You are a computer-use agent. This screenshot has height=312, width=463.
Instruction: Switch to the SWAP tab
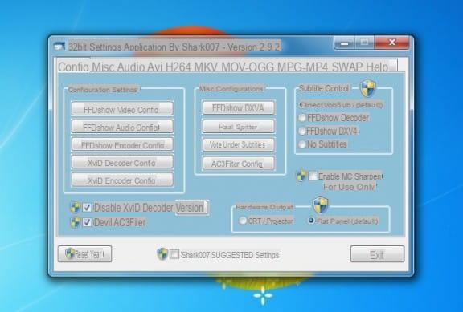pyautogui.click(x=347, y=67)
